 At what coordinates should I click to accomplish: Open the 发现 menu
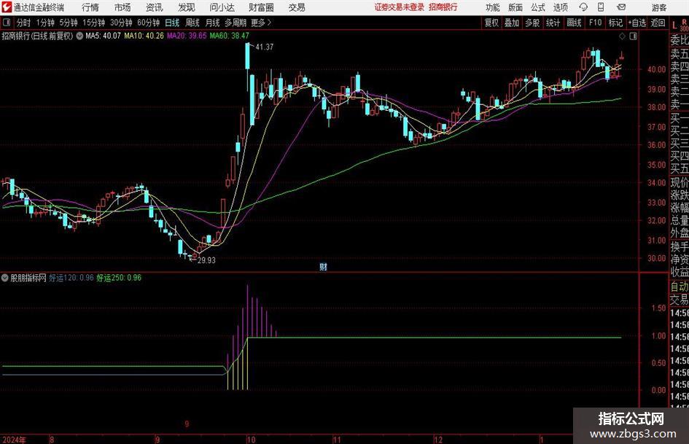[187, 7]
